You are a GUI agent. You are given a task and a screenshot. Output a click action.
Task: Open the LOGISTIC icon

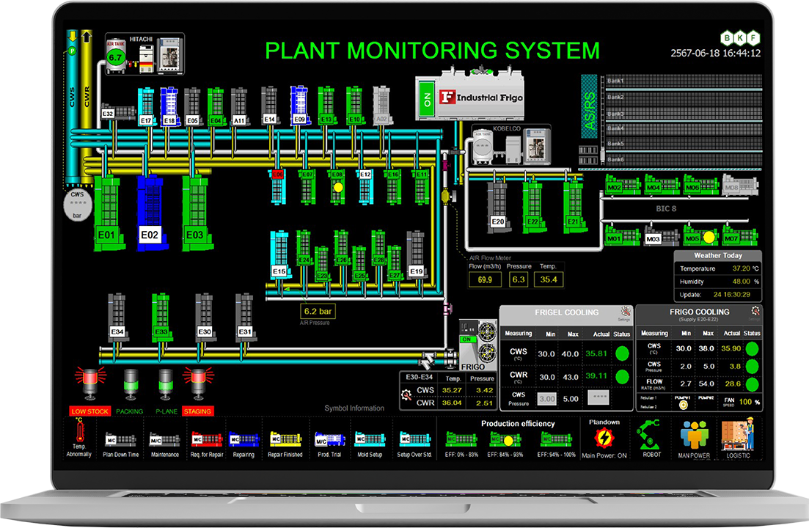pyautogui.click(x=738, y=434)
